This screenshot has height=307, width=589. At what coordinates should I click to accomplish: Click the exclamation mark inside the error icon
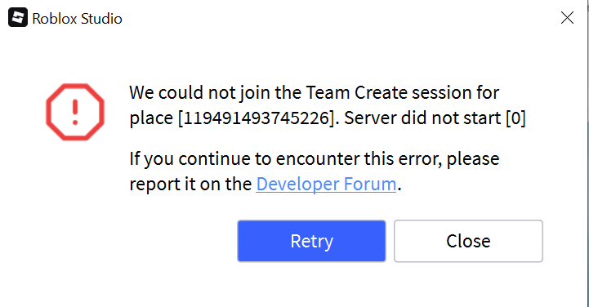pos(75,112)
